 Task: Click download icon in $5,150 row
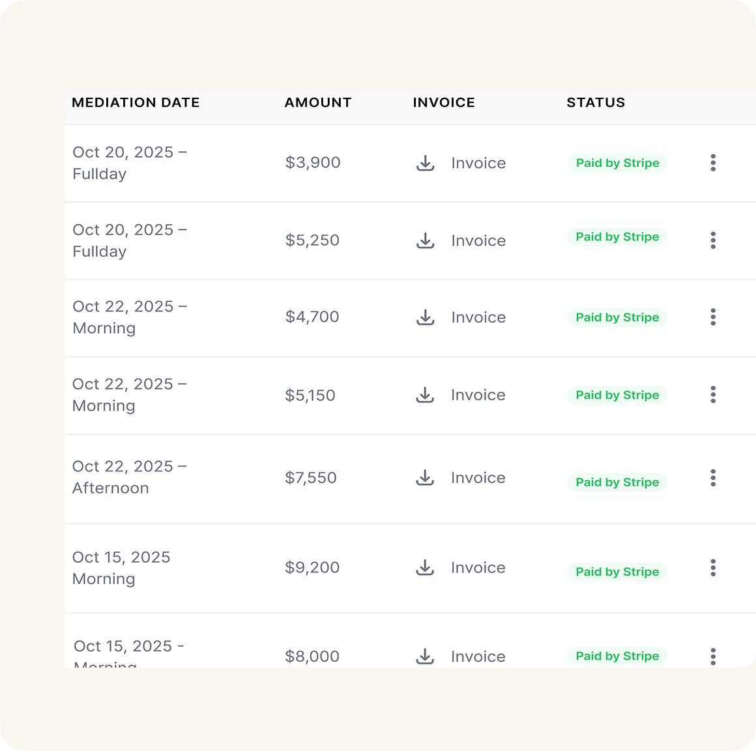[425, 395]
